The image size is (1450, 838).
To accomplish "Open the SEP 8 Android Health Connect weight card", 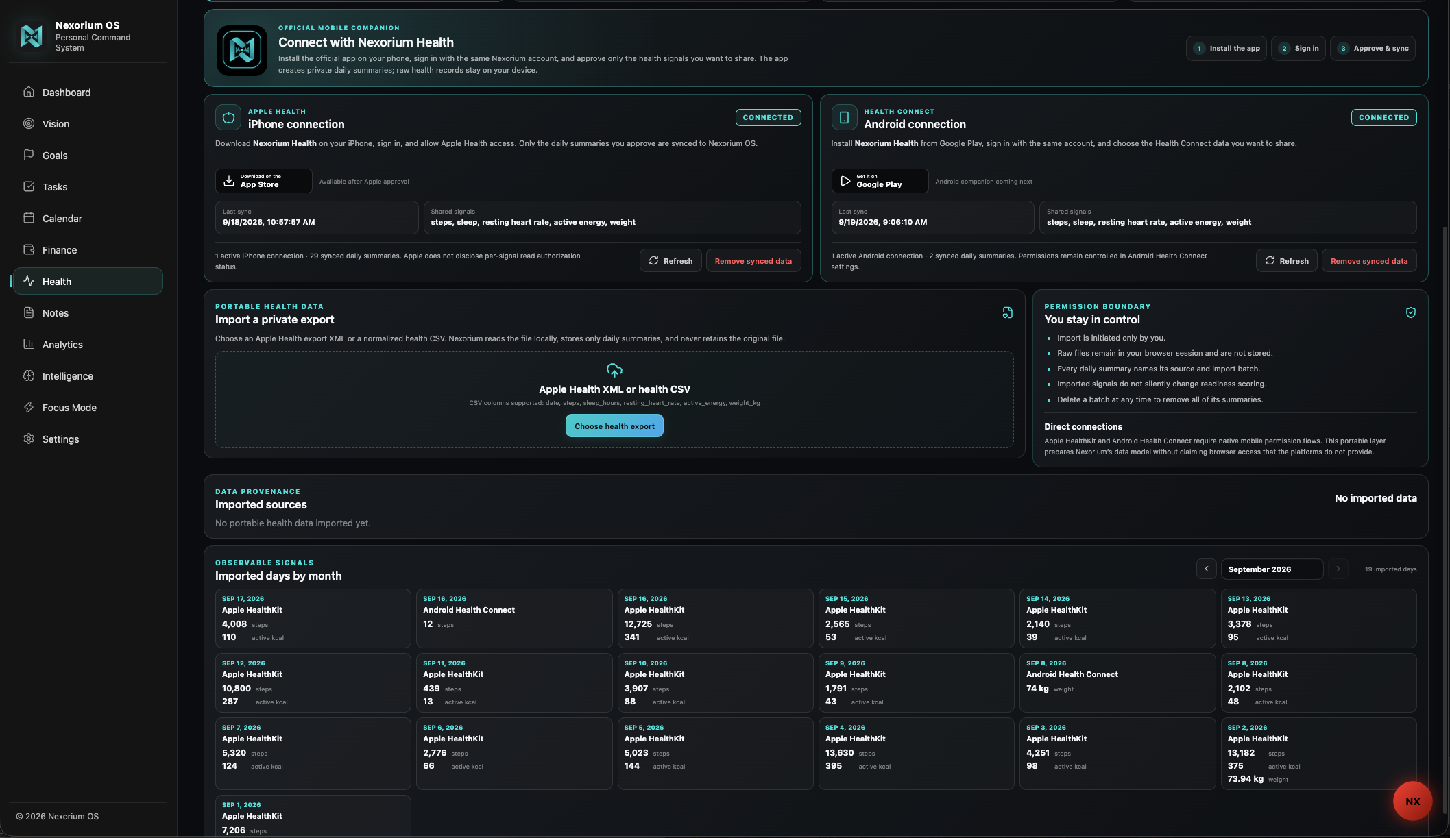I will 1117,682.
